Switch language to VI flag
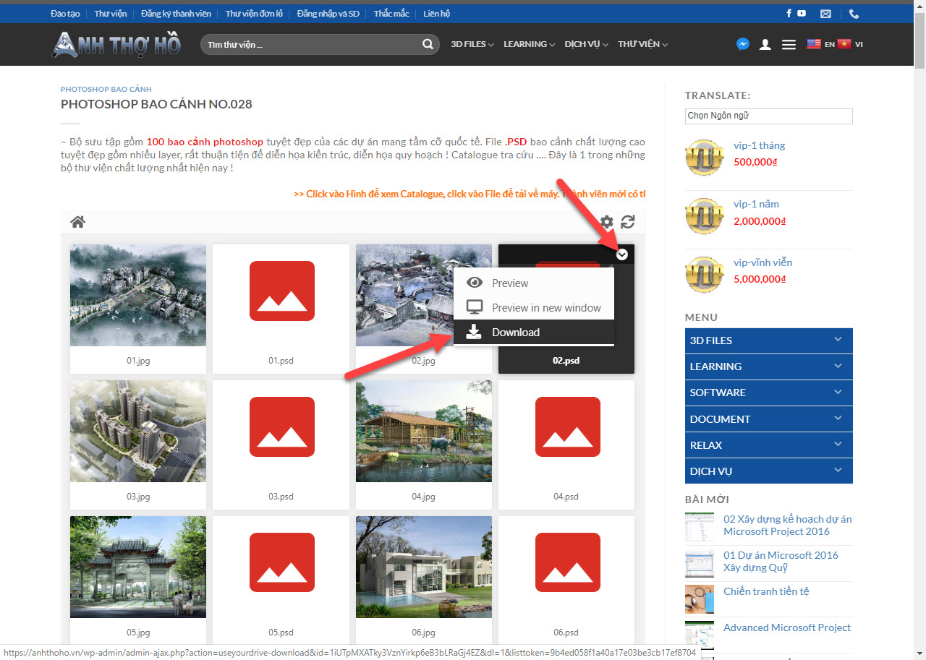The width and height of the screenshot is (926, 660). (x=849, y=44)
